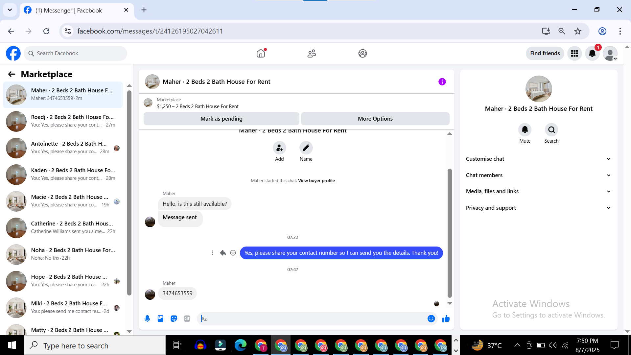View site information icon in address bar

(x=68, y=31)
